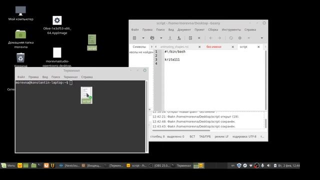Click the network tray icon

(x=251, y=165)
